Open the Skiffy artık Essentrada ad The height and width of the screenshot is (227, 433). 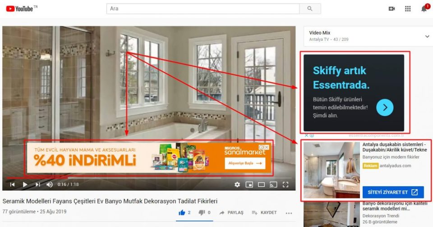pyautogui.click(x=354, y=93)
